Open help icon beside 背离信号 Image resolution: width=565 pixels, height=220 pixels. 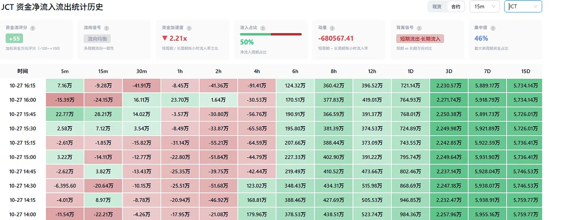click(x=419, y=28)
